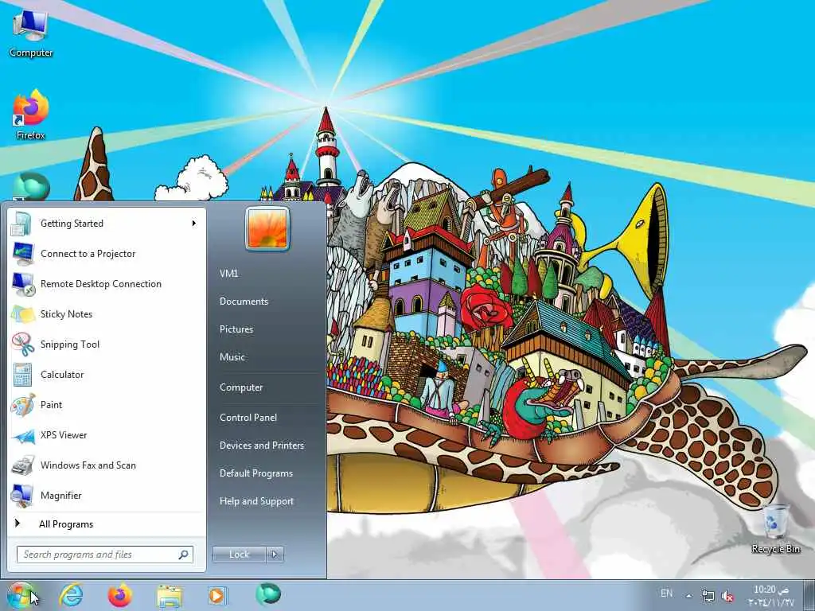Viewport: 815px width, 611px height.
Task: Open the Firefox desktop shortcut
Action: (x=31, y=115)
